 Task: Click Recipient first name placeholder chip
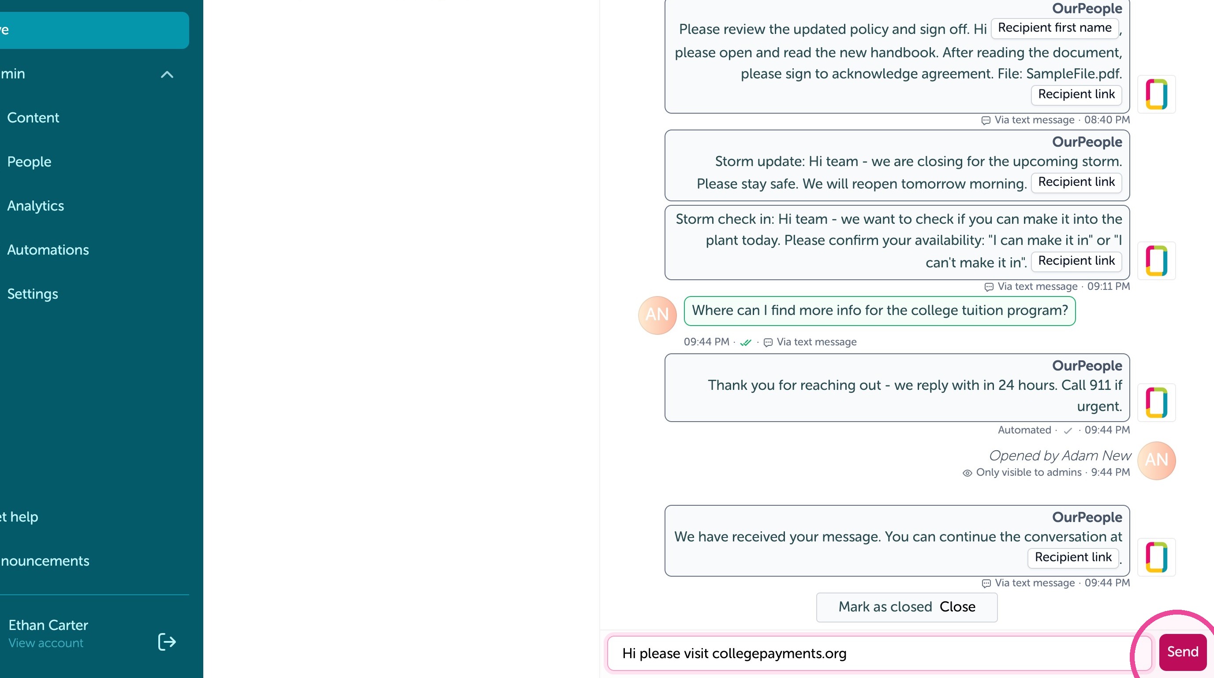(x=1055, y=28)
